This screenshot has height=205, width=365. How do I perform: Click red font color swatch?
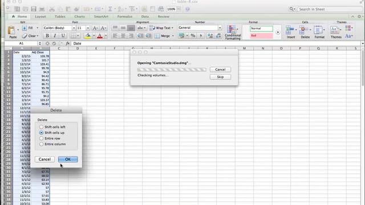coord(100,36)
